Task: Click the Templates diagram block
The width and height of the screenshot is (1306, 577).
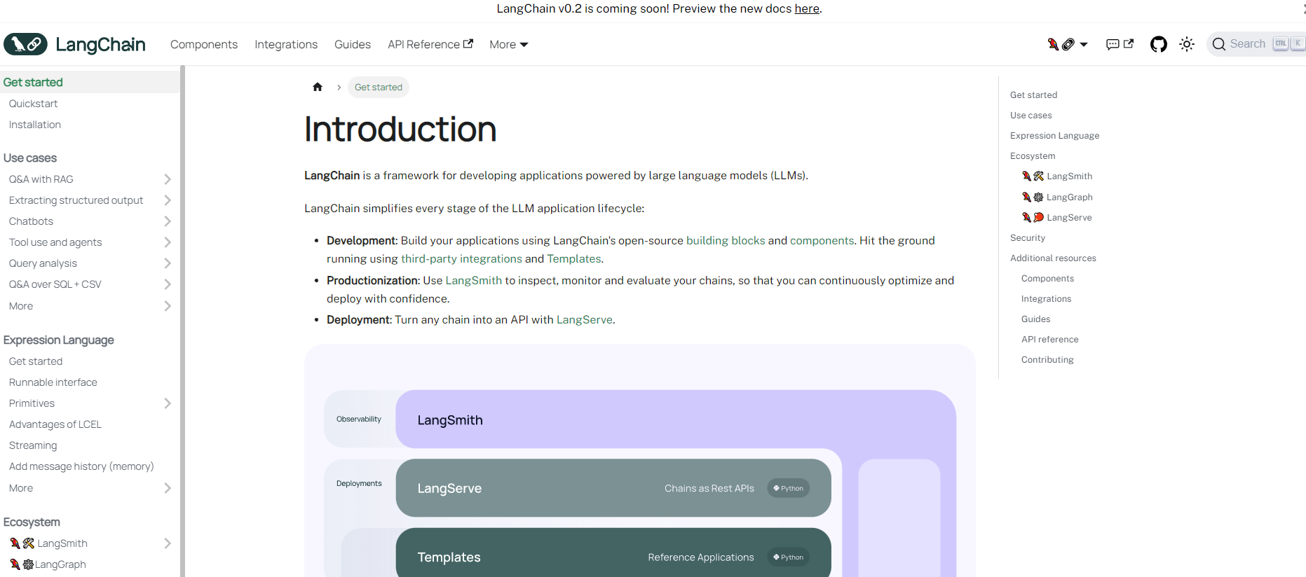Action: click(x=613, y=553)
